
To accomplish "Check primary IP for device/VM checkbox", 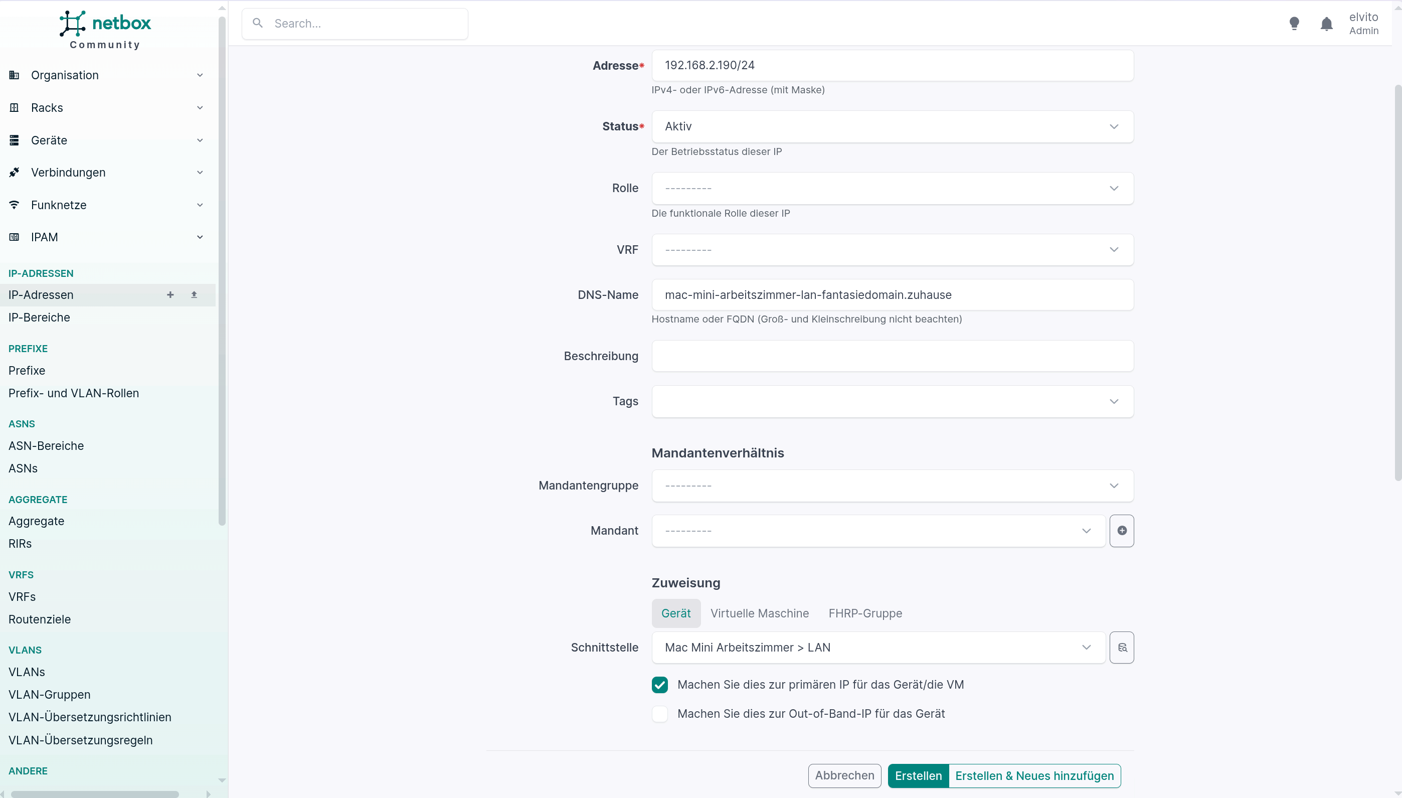I will pos(660,685).
